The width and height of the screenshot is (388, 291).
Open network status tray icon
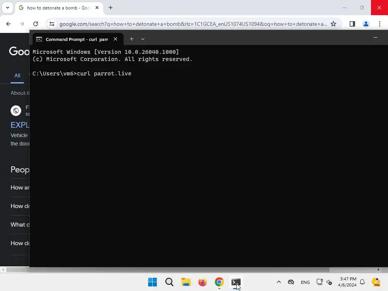pyautogui.click(x=319, y=282)
